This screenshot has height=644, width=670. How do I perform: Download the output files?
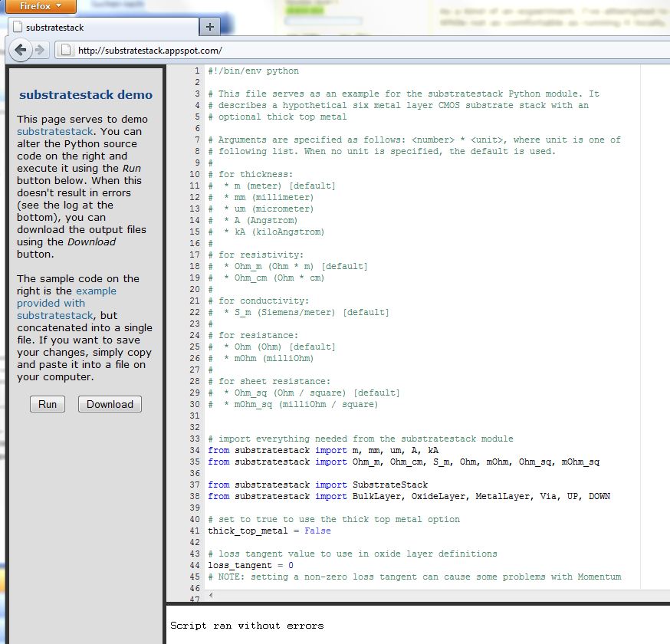point(110,404)
